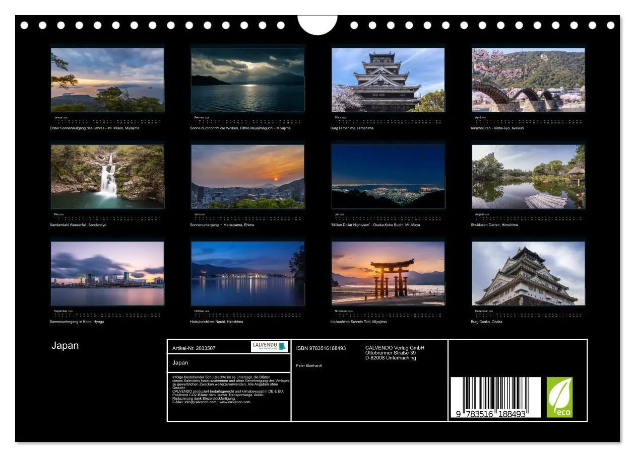Open the Kobe sunset skyline photo
The image size is (635, 457).
(107, 273)
